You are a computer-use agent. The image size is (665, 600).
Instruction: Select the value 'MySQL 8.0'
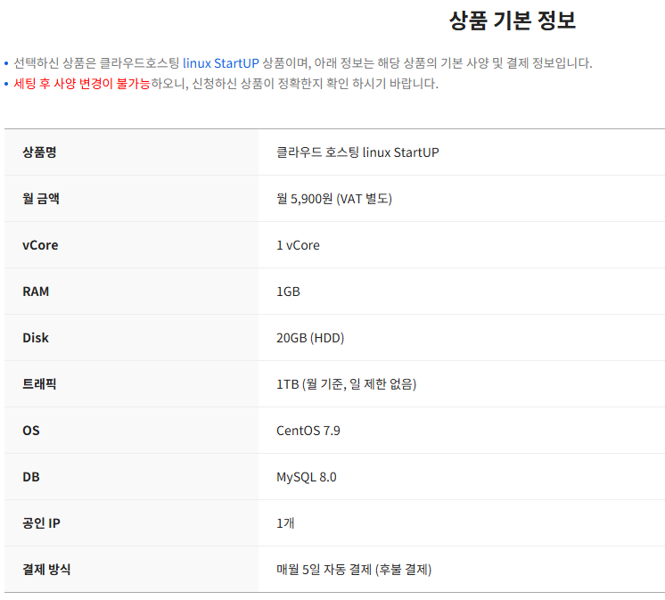coord(307,477)
